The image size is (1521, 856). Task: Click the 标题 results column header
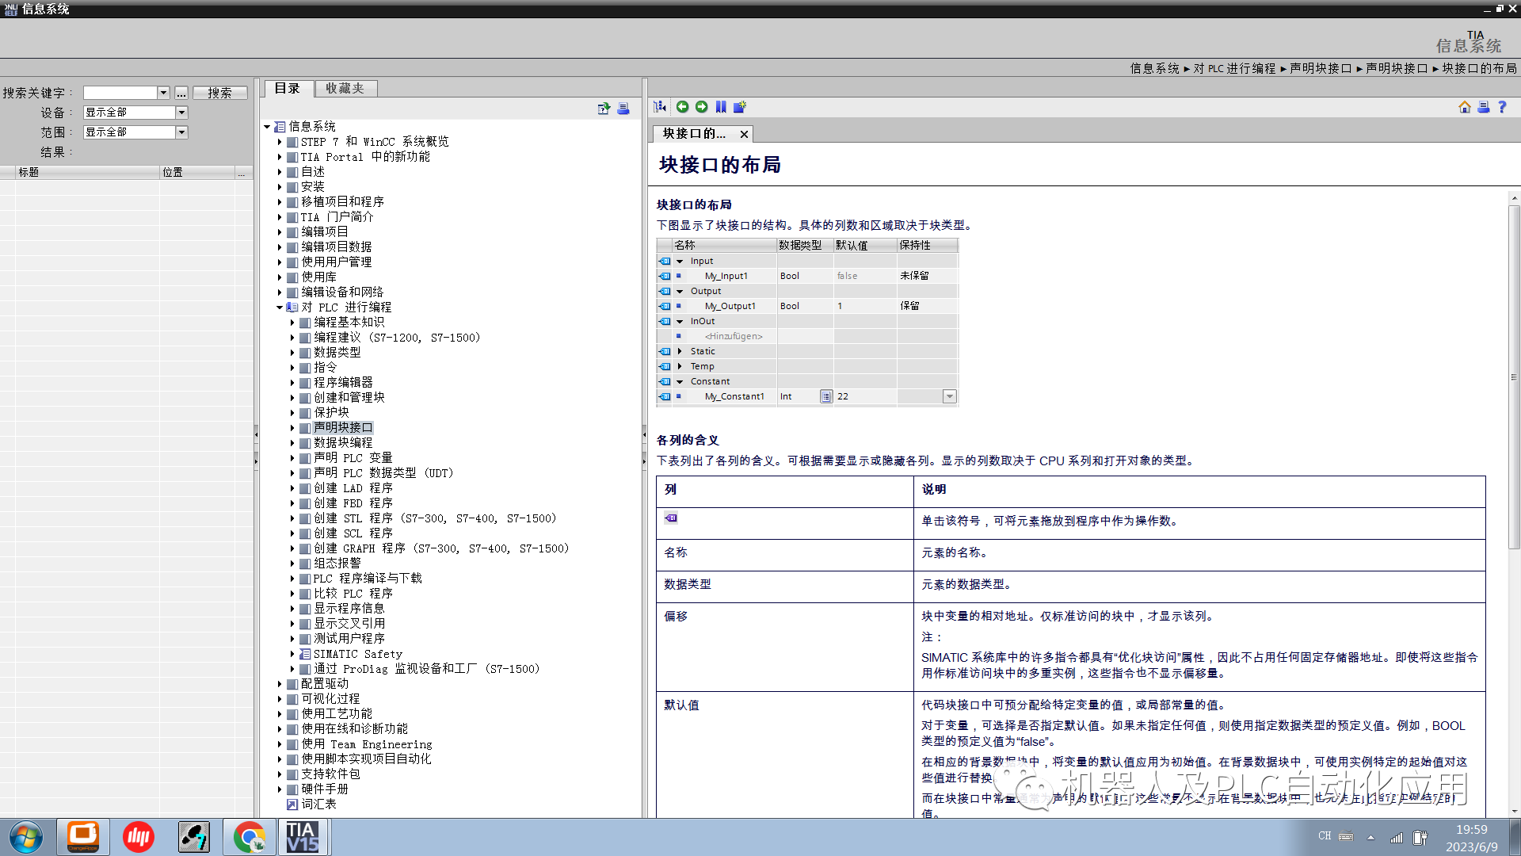(x=87, y=172)
